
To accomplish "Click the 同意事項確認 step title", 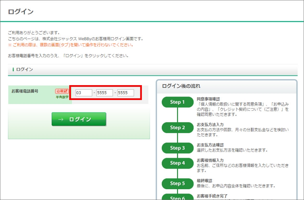I will (208, 99).
